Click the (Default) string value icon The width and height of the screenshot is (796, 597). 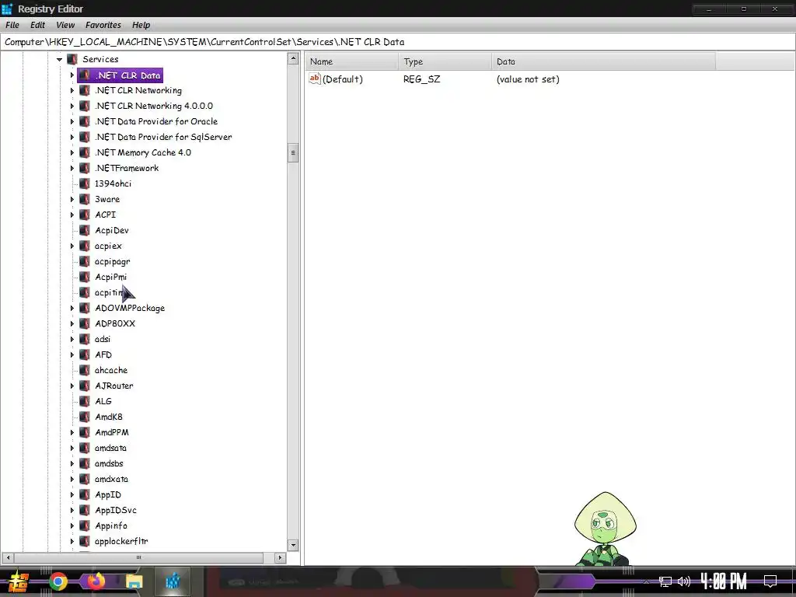[315, 79]
